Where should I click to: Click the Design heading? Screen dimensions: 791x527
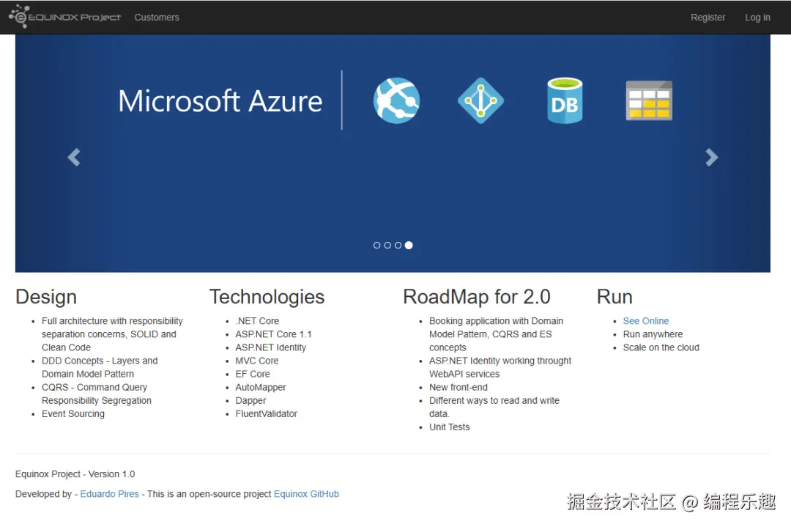[46, 297]
